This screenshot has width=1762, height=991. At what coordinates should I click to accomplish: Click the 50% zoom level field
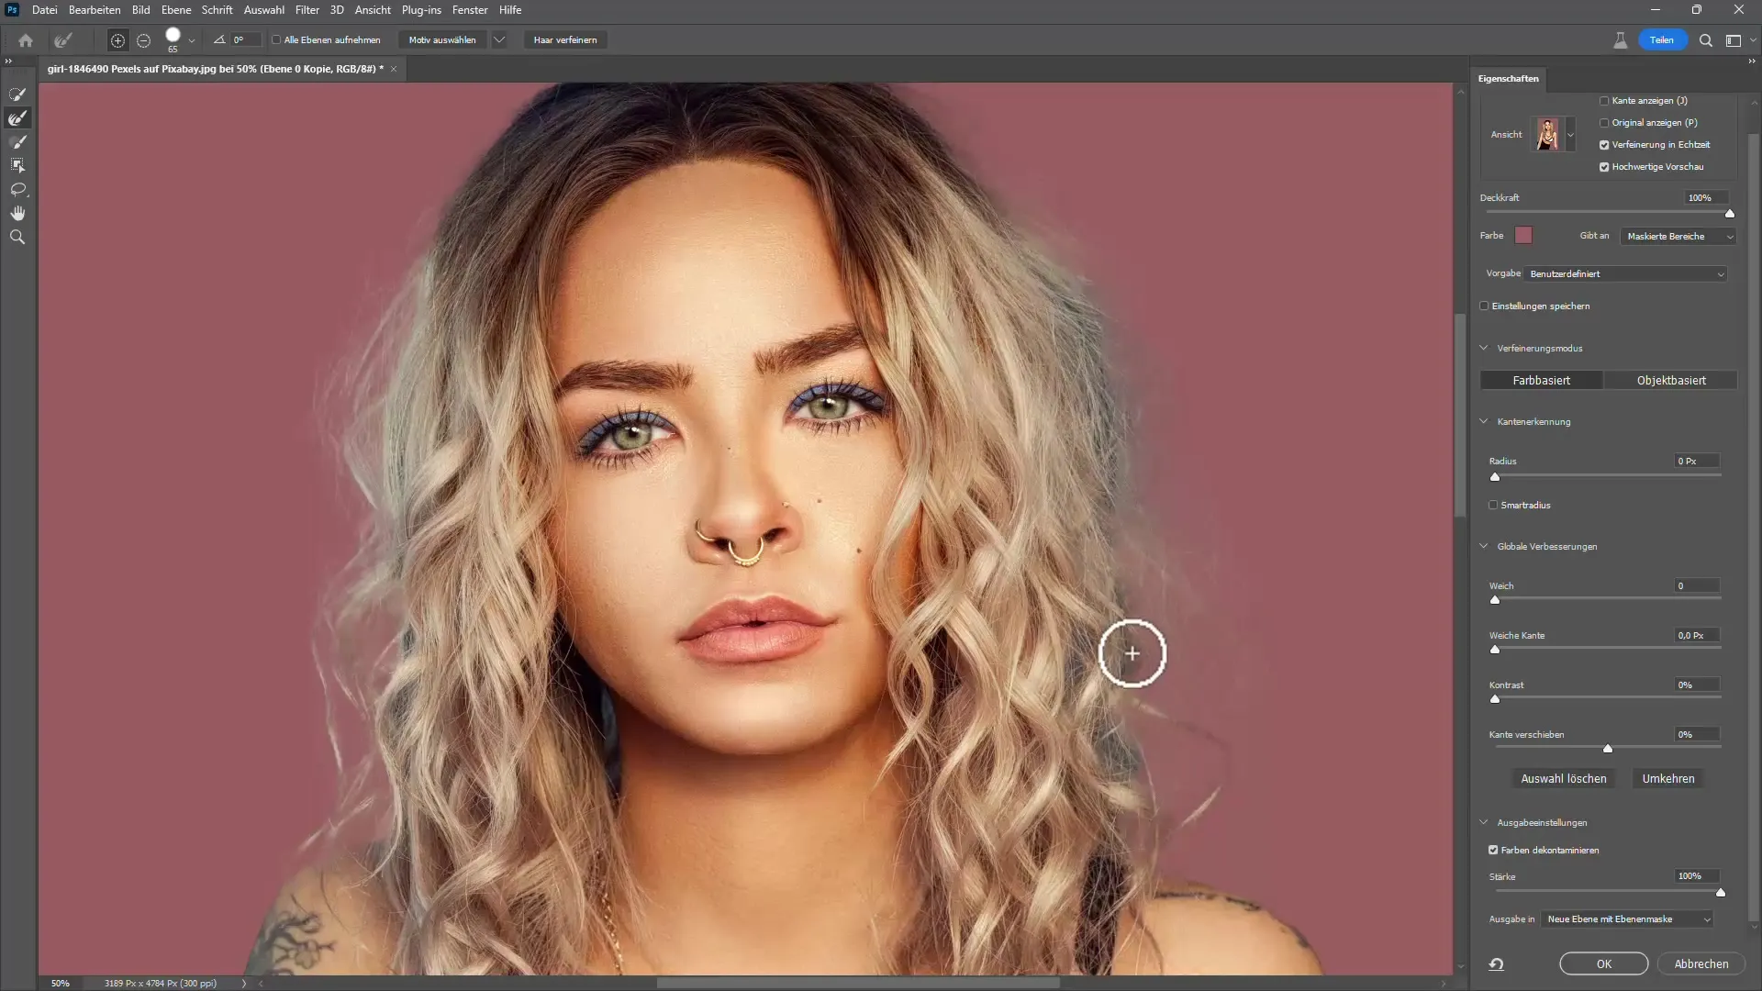[x=61, y=983]
